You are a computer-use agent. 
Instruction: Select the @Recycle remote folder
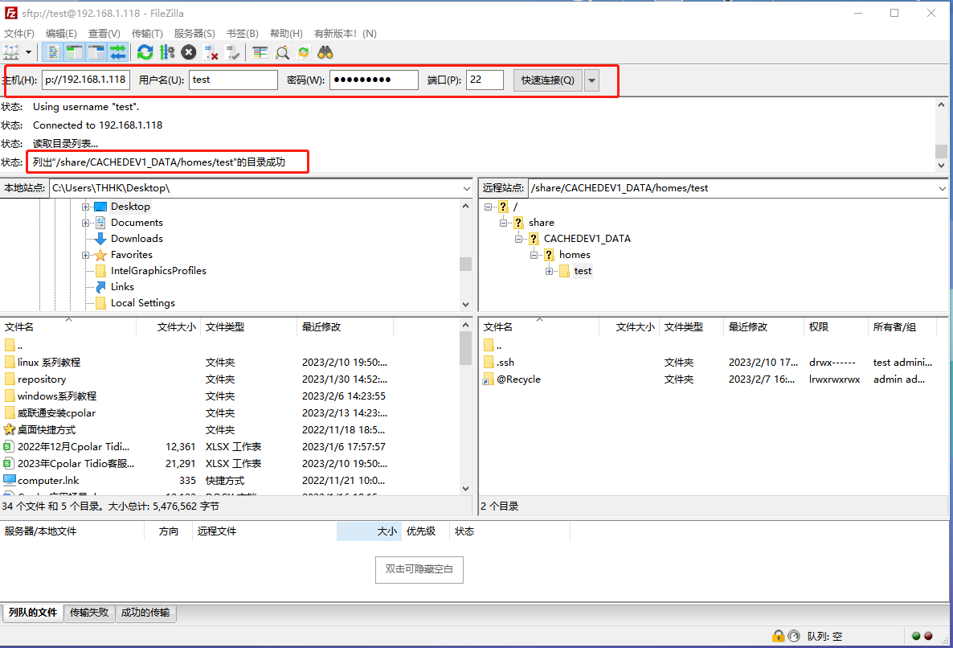[518, 379]
